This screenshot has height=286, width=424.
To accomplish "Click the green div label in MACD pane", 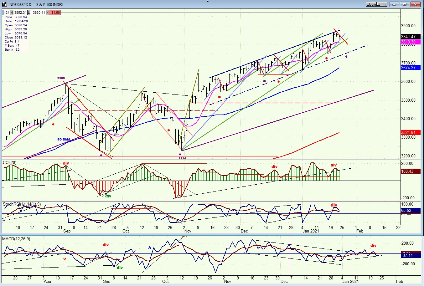I will click(120, 268).
